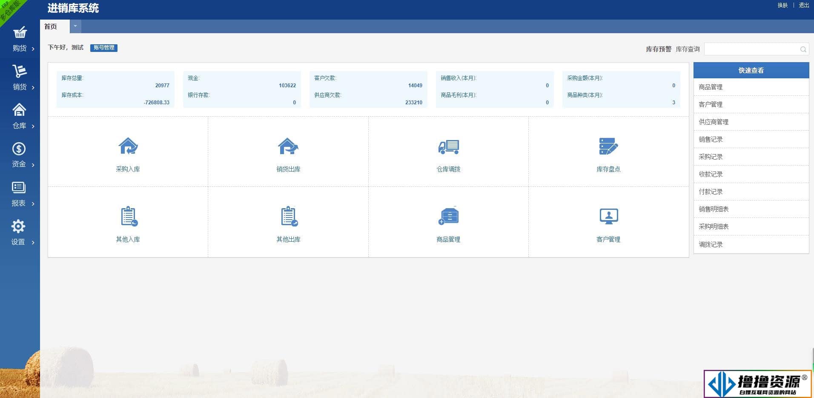Click the 客户欠款 value 14049
The image size is (814, 398).
point(415,86)
